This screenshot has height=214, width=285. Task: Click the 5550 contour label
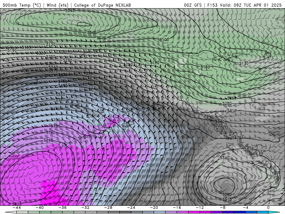(x=60, y=95)
